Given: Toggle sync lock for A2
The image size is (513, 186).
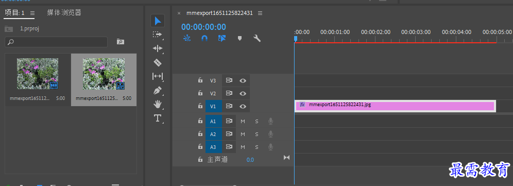Looking at the screenshot, I should tap(229, 134).
